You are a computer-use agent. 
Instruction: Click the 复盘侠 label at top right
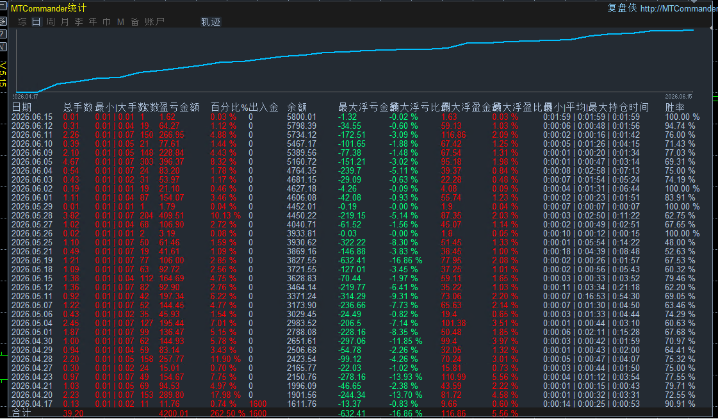(x=622, y=8)
